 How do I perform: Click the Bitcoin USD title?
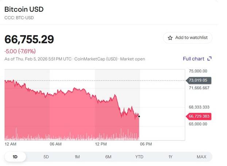click(x=23, y=9)
